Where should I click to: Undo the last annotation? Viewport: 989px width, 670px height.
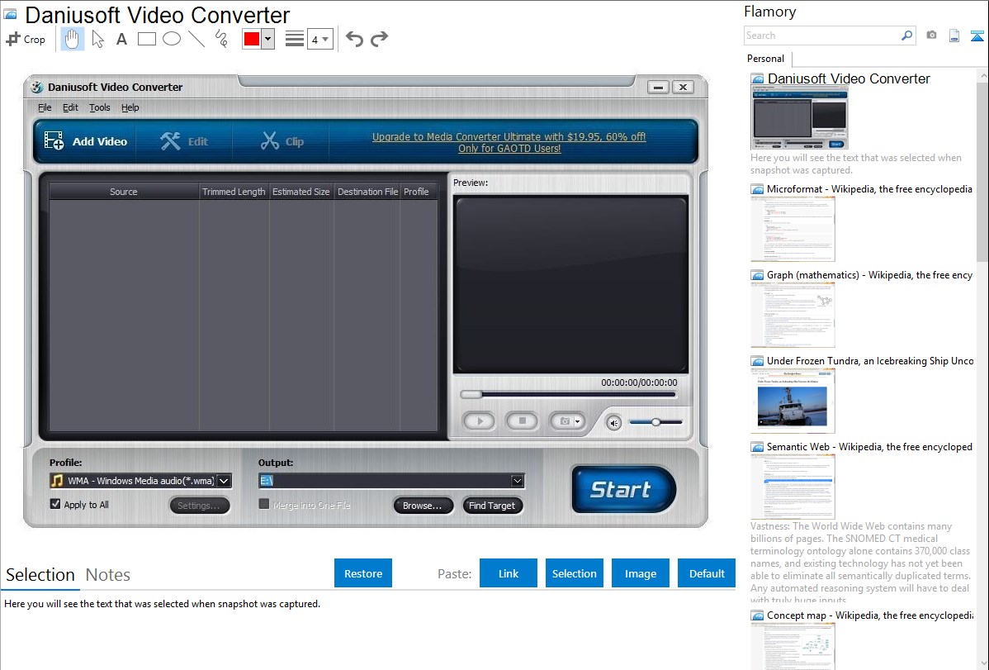tap(354, 39)
